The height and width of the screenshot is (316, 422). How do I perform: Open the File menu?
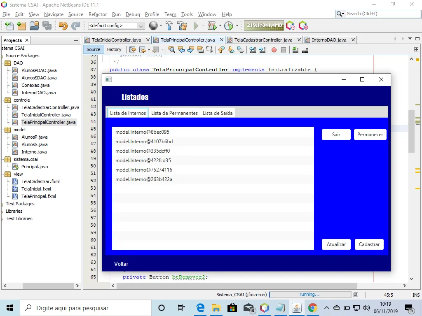tap(6, 14)
